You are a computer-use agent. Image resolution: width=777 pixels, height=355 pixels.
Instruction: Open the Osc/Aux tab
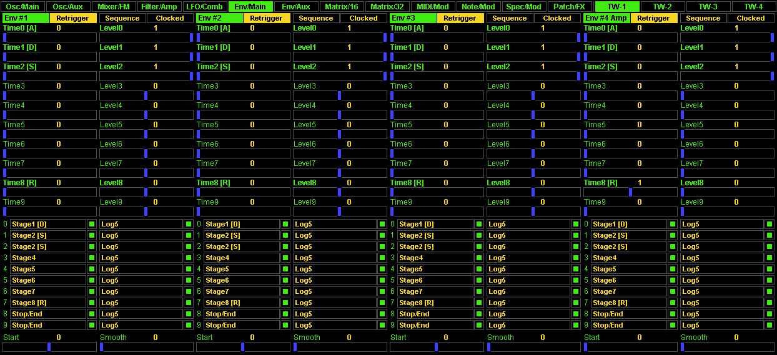[x=69, y=6]
